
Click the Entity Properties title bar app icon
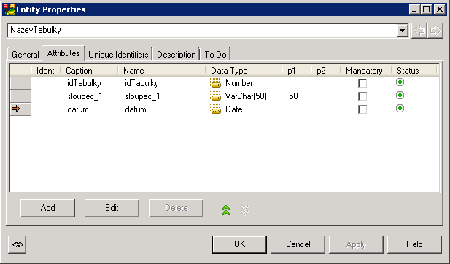pyautogui.click(x=10, y=9)
